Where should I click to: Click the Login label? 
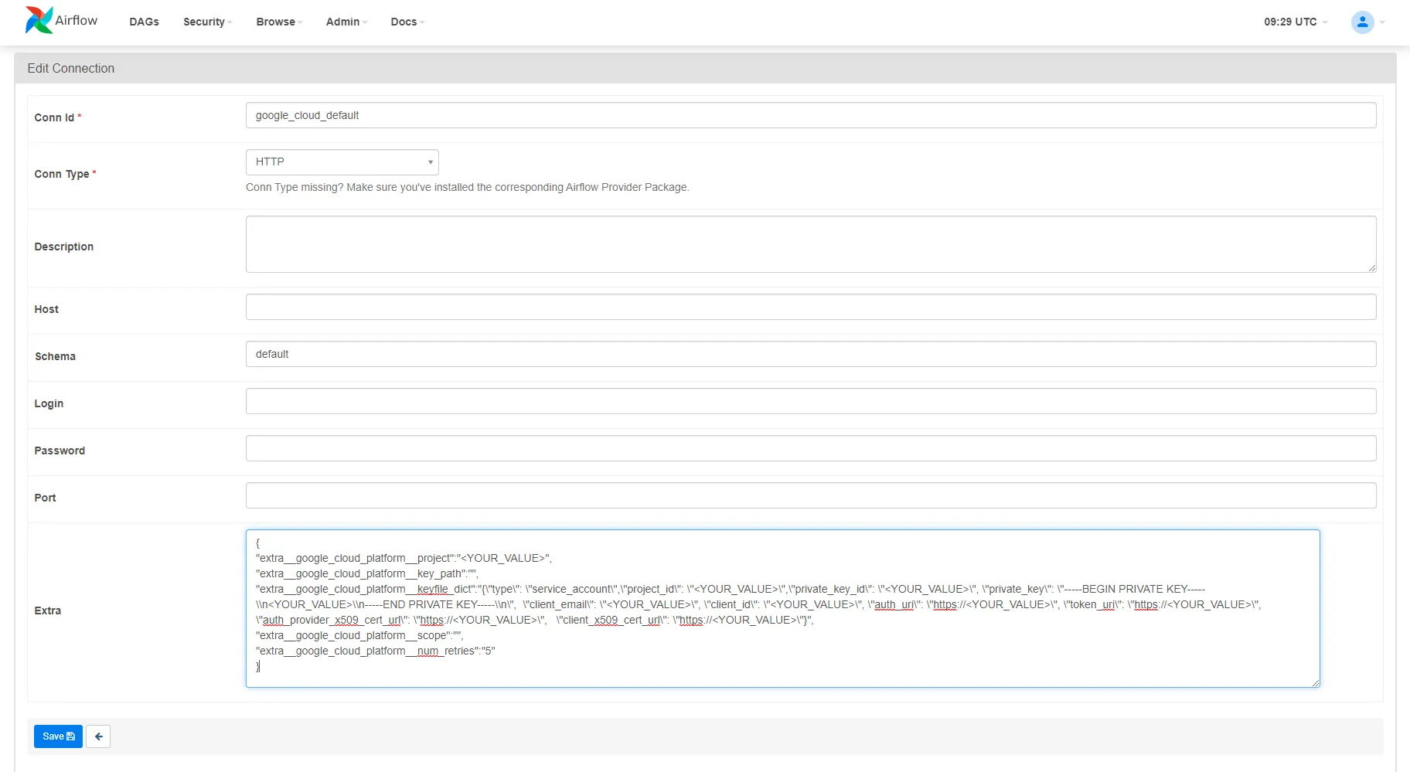pos(49,403)
